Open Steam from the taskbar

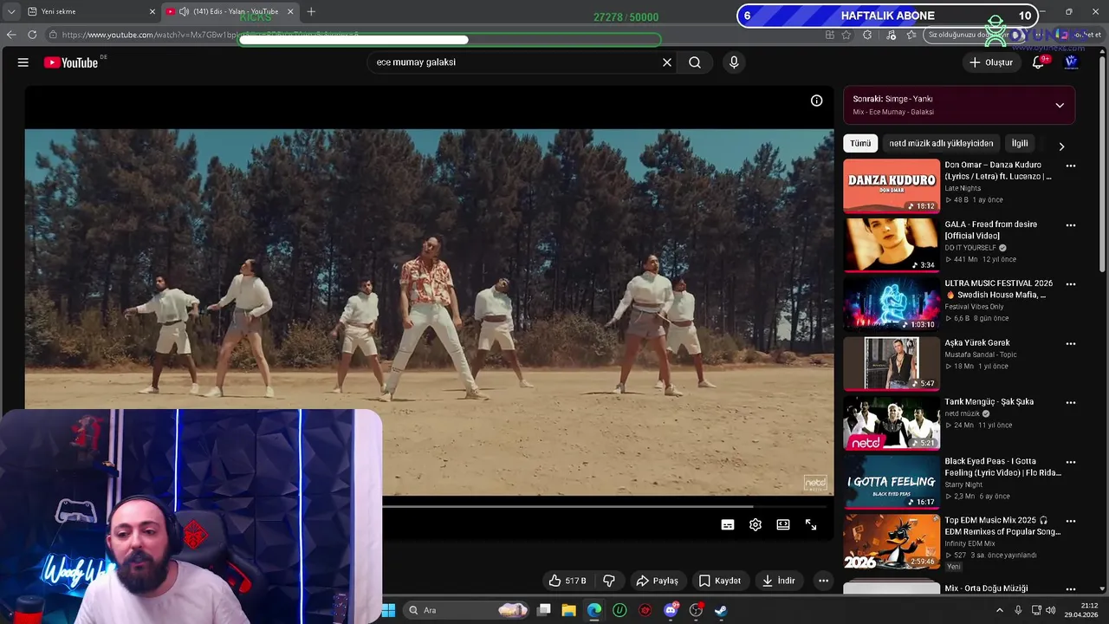721,610
